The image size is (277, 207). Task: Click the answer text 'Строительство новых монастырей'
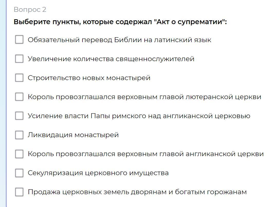pyautogui.click(x=89, y=78)
